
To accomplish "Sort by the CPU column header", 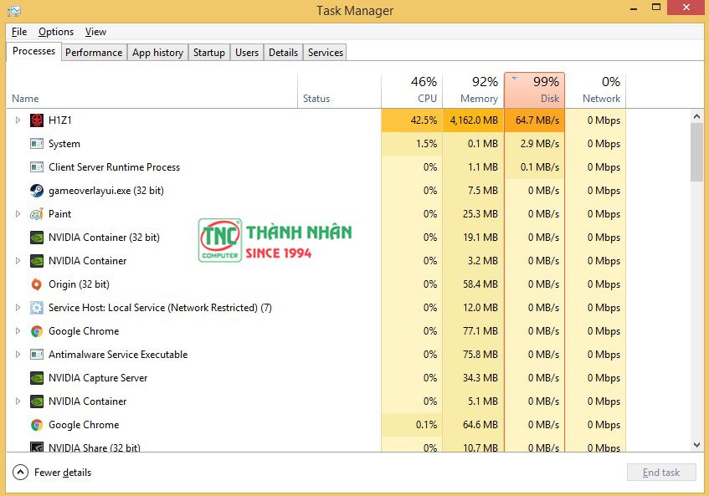I will coord(412,89).
